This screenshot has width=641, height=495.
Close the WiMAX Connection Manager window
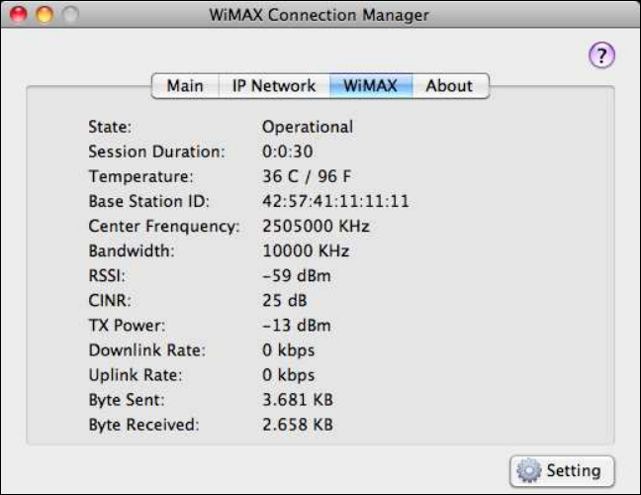coord(20,15)
